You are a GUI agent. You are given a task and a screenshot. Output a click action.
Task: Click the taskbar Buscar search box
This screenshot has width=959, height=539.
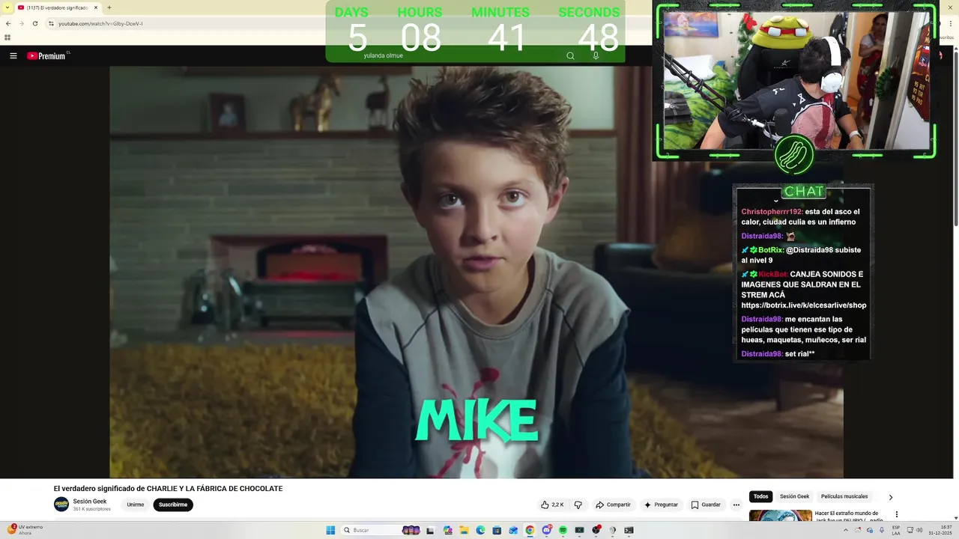[x=381, y=530]
